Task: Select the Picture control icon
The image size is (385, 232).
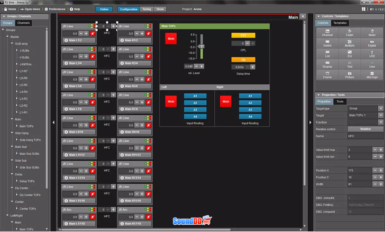Action: click(350, 75)
